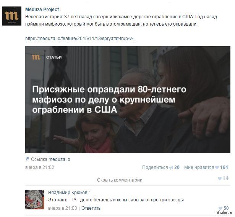Open the meduza.io feature URL link
This screenshot has height=217, width=235.
(x=81, y=39)
